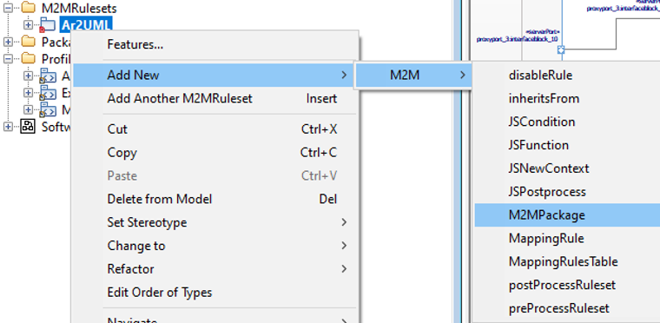The image size is (660, 323).
Task: Click the M2MRulesets folder icon
Action: [28, 7]
